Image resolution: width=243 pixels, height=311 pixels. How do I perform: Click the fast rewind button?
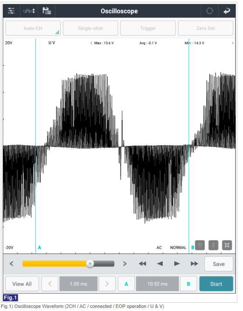142,264
